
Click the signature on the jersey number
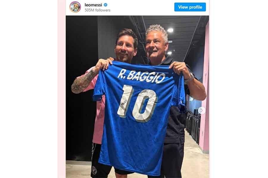point(124,105)
